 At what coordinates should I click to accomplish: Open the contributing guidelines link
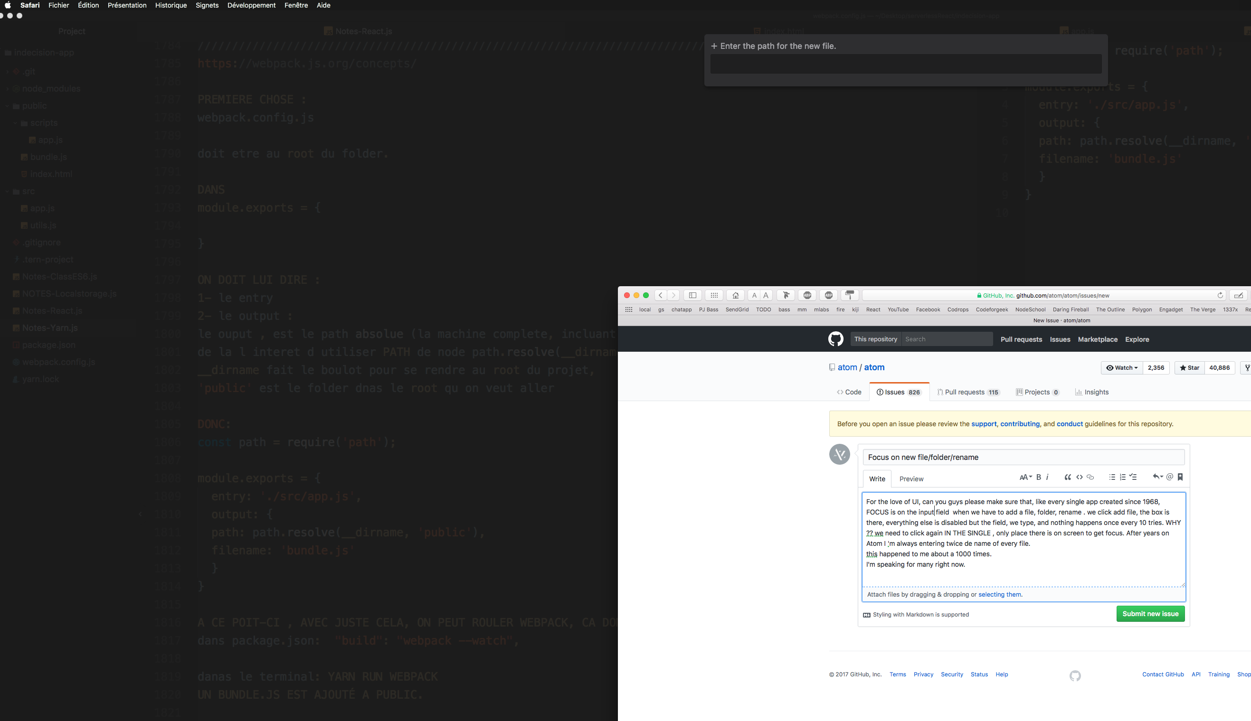pos(1020,424)
